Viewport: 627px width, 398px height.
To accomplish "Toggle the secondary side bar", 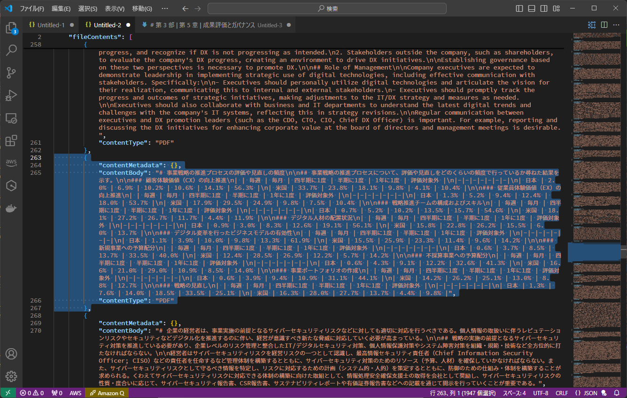I will (544, 8).
